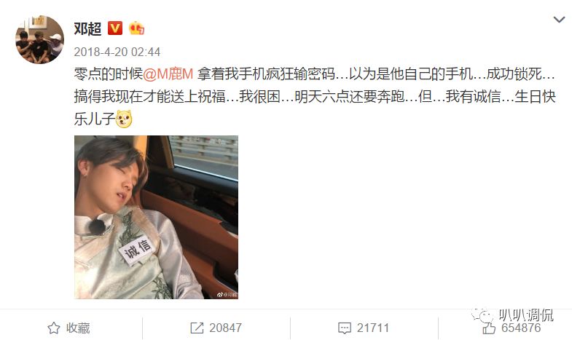
Task: Click the post text body
Action: (315, 97)
